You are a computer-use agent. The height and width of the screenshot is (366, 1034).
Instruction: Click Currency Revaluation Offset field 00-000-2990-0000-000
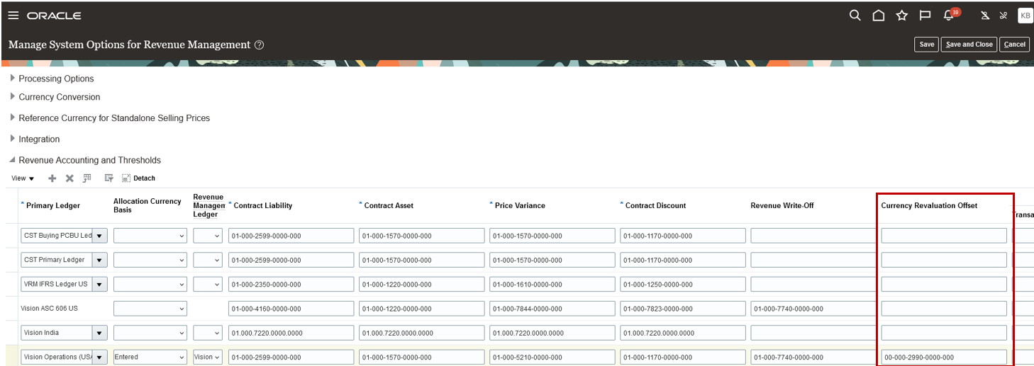pyautogui.click(x=944, y=357)
